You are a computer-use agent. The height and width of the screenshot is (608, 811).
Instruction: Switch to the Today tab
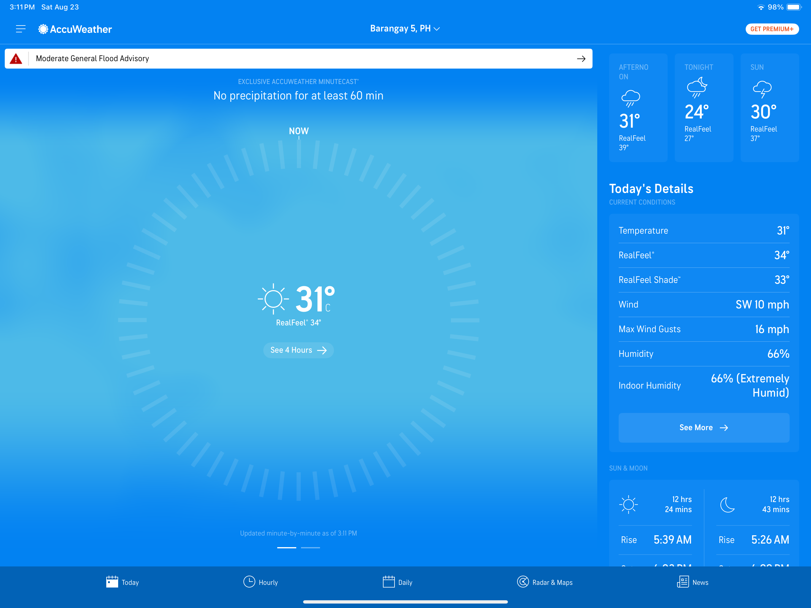(x=123, y=582)
